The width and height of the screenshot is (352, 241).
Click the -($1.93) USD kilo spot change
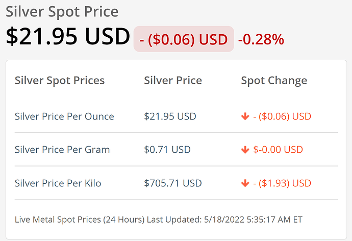click(282, 183)
